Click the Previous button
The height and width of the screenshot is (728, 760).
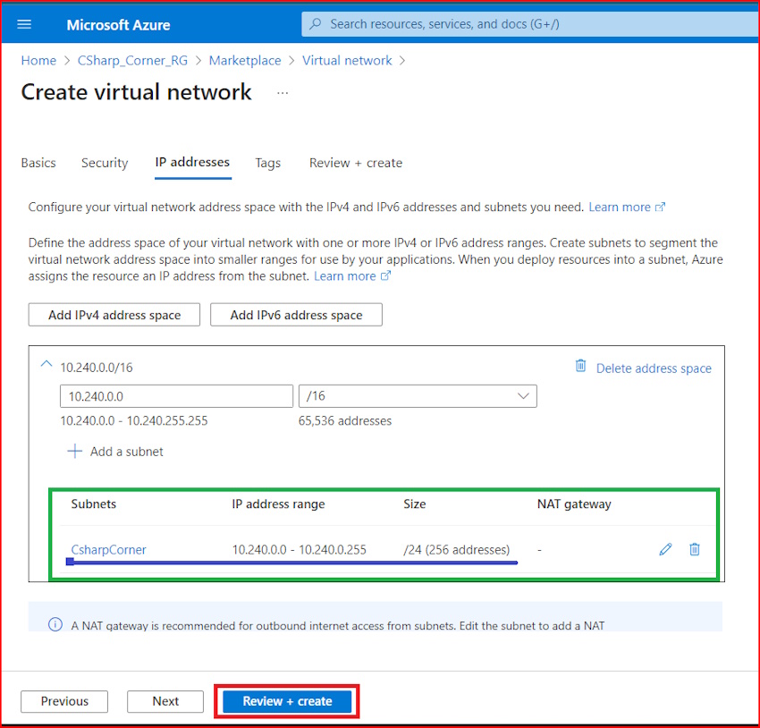point(63,701)
